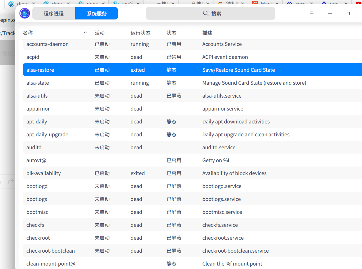Viewport: 362px width, 269px height.
Task: Select the blk-availability service row
Action: [x=43, y=173]
